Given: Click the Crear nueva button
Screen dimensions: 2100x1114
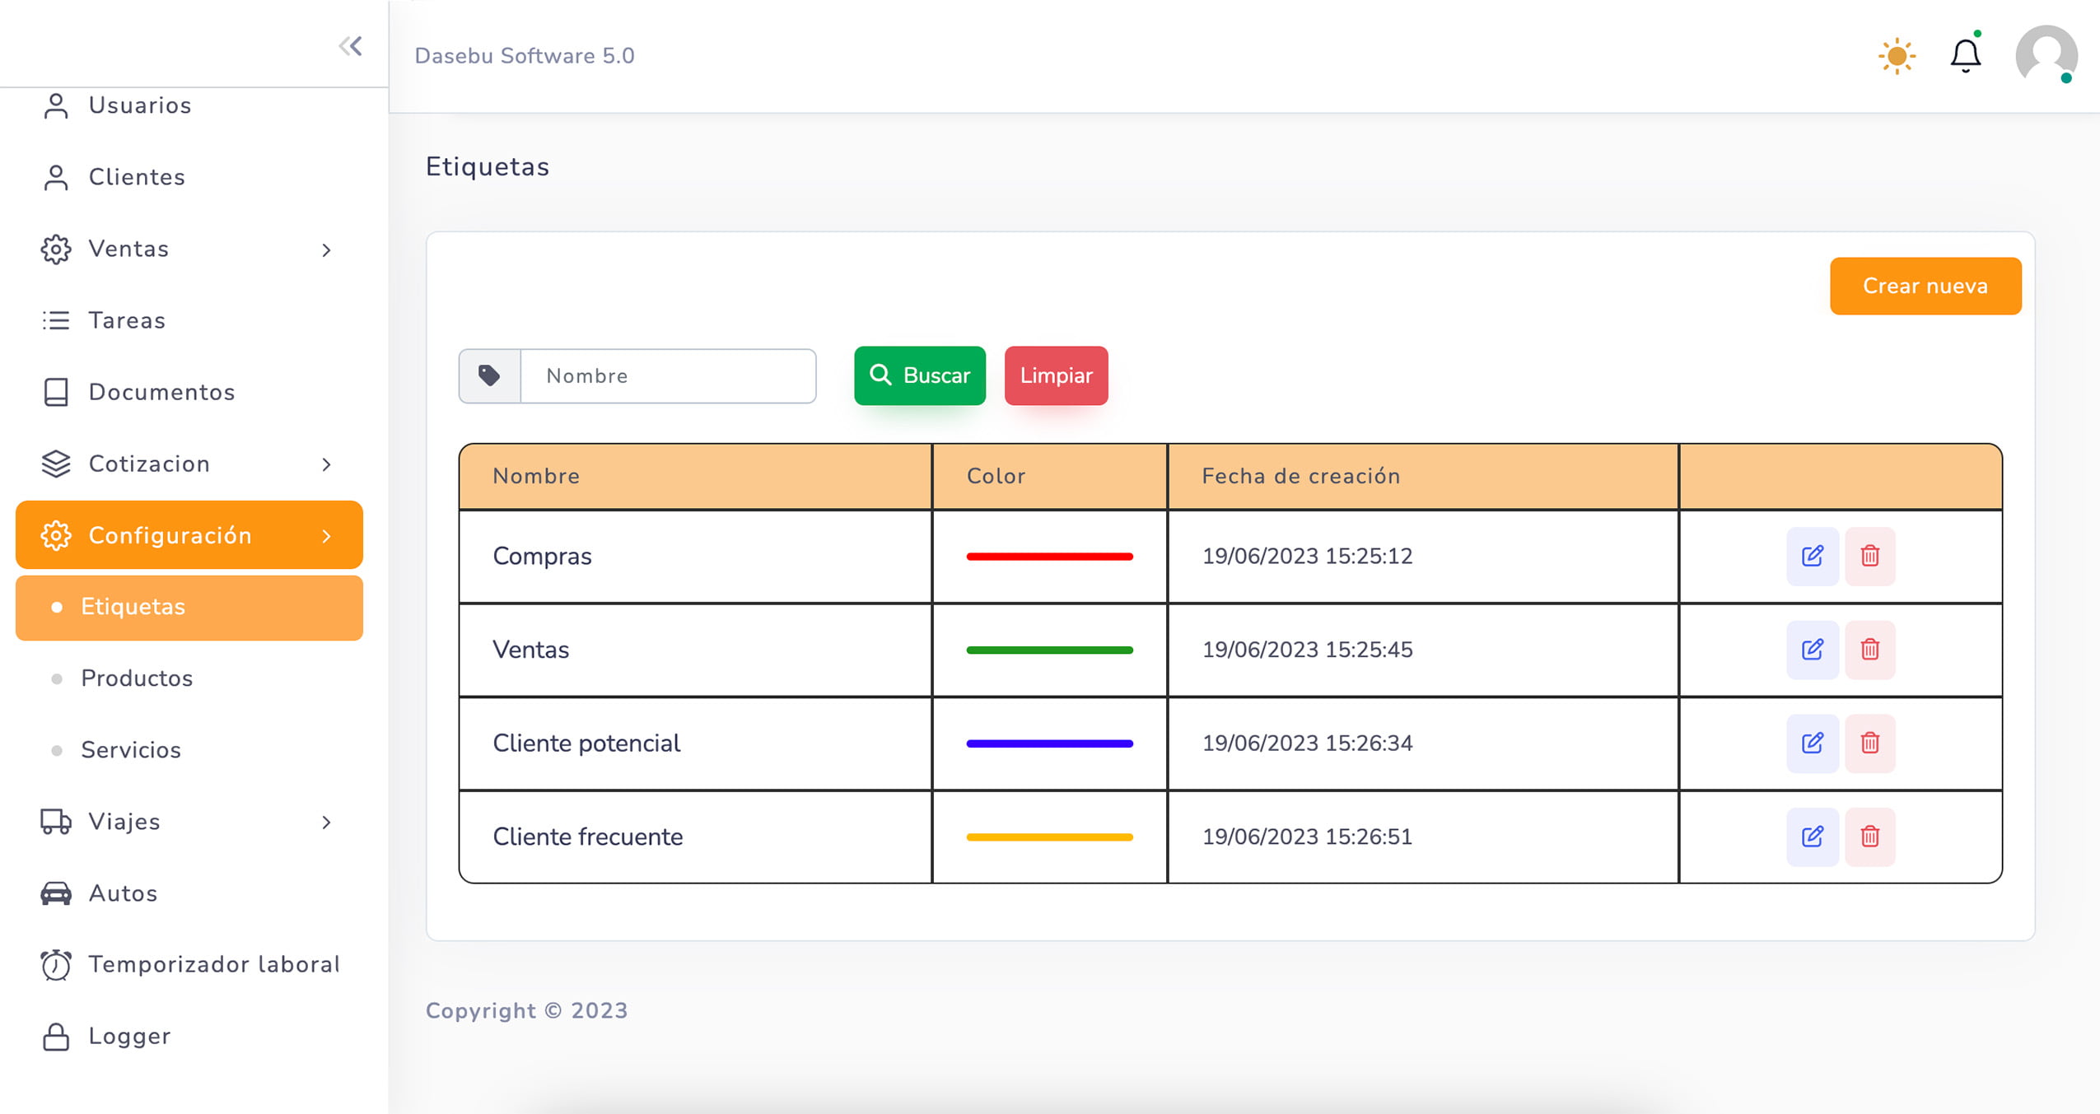Looking at the screenshot, I should pyautogui.click(x=1925, y=286).
